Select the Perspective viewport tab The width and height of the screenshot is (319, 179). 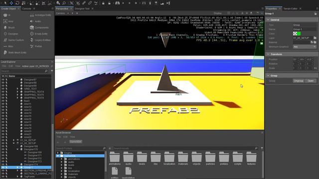click(62, 9)
